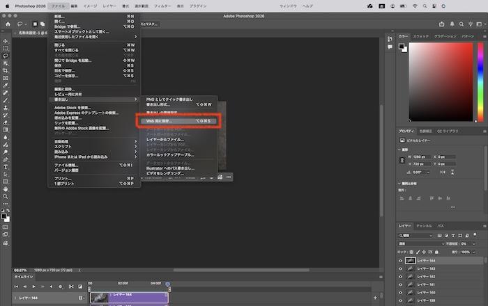Image resolution: width=488 pixels, height=306 pixels.
Task: Jump to the first frame in timeline
Action: 16,287
